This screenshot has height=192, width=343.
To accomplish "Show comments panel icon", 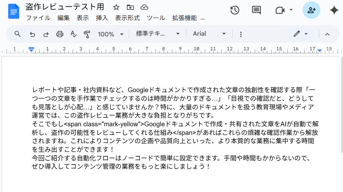I will pyautogui.click(x=256, y=10).
